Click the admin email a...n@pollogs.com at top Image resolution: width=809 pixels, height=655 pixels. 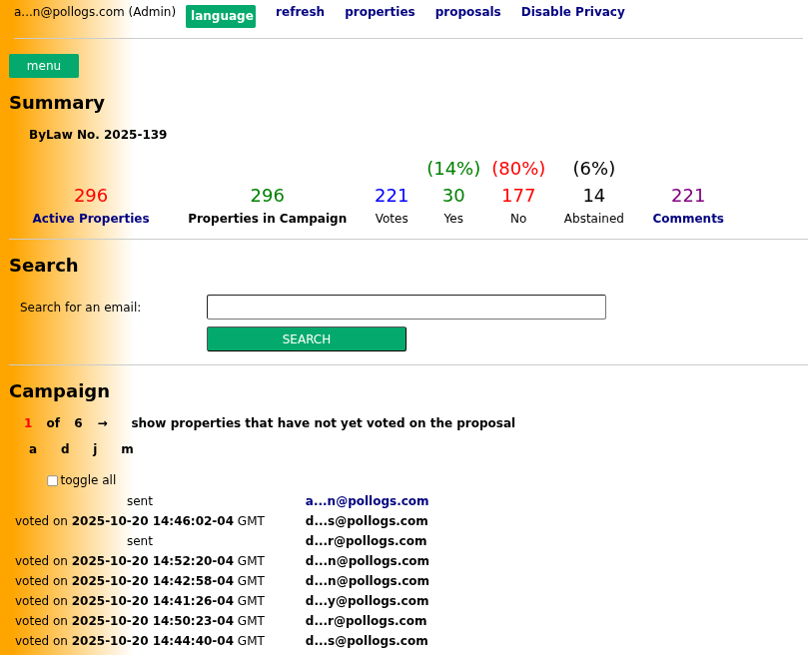(66, 14)
